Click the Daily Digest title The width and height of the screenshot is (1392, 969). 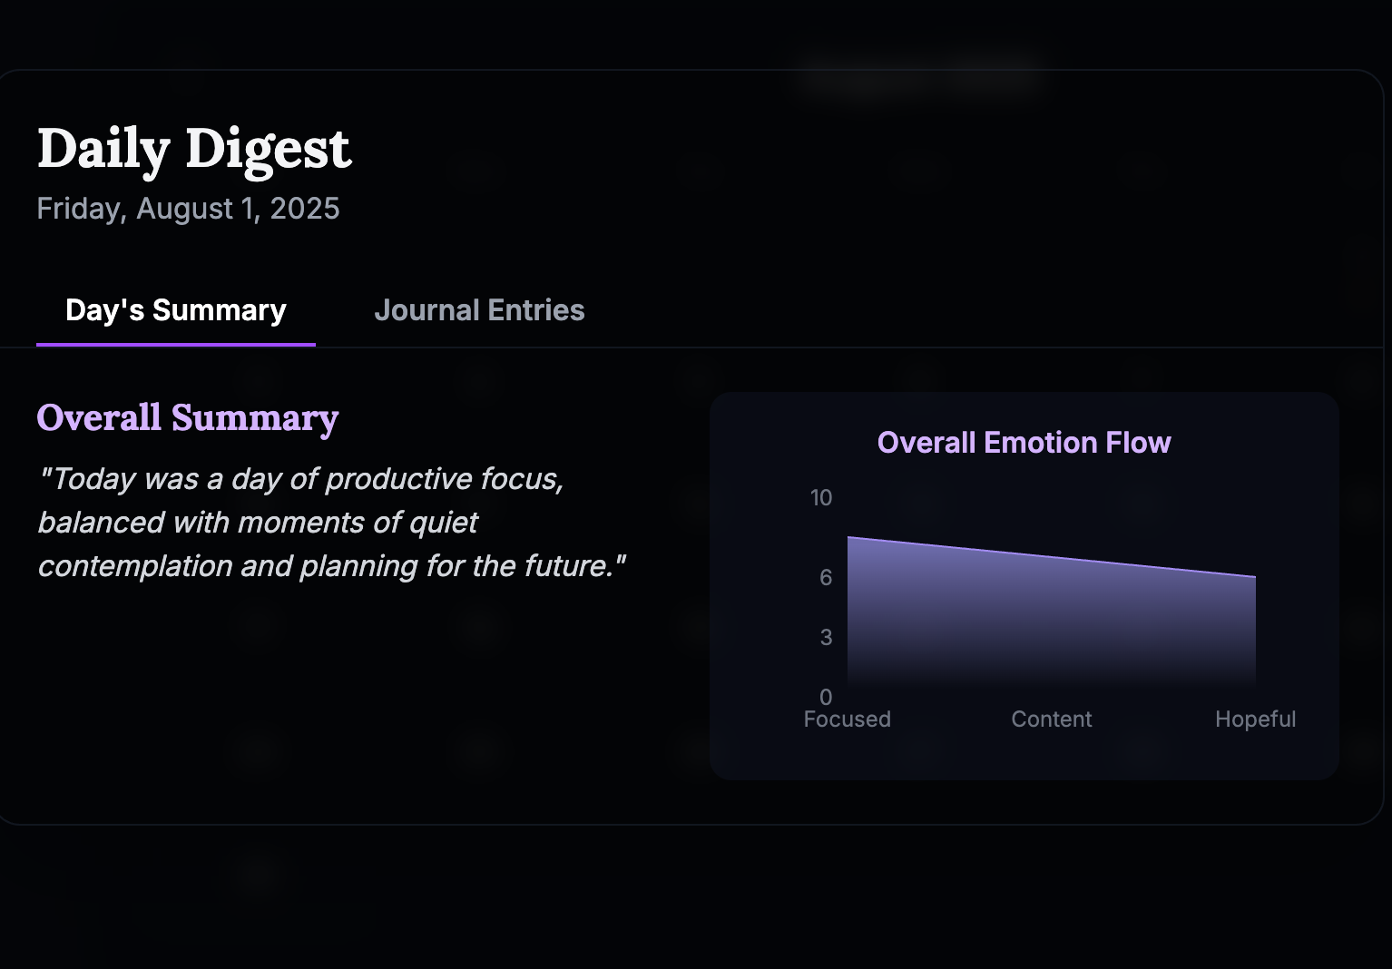point(194,148)
